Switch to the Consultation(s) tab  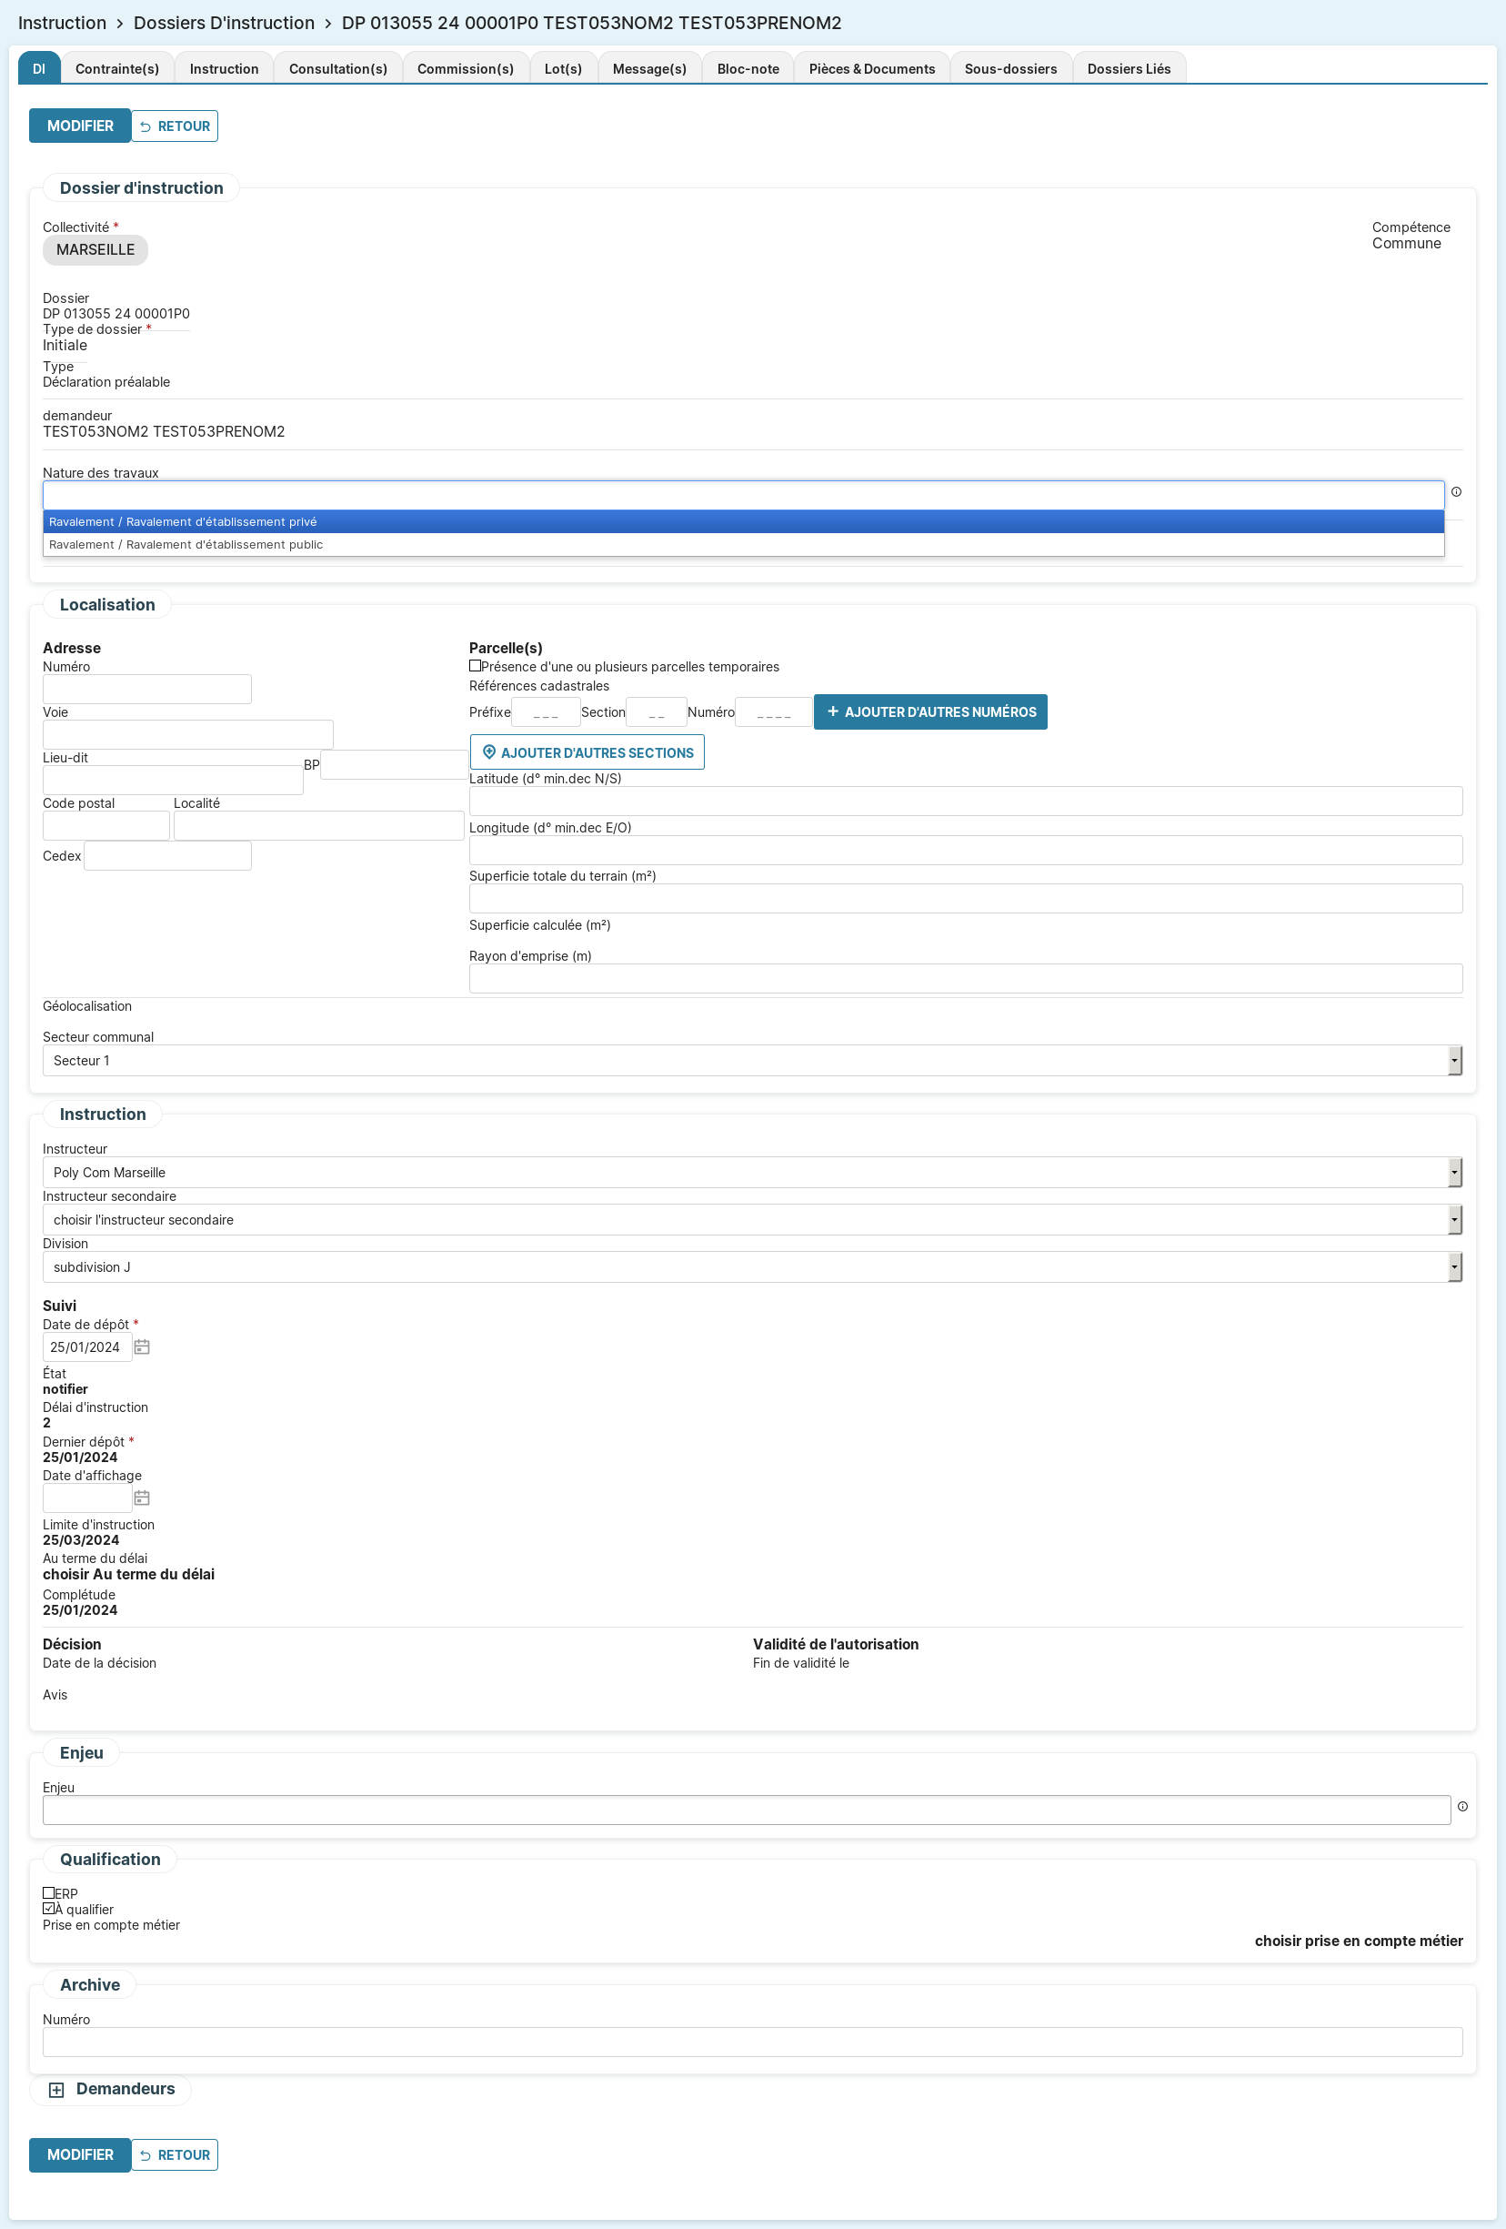(x=337, y=69)
